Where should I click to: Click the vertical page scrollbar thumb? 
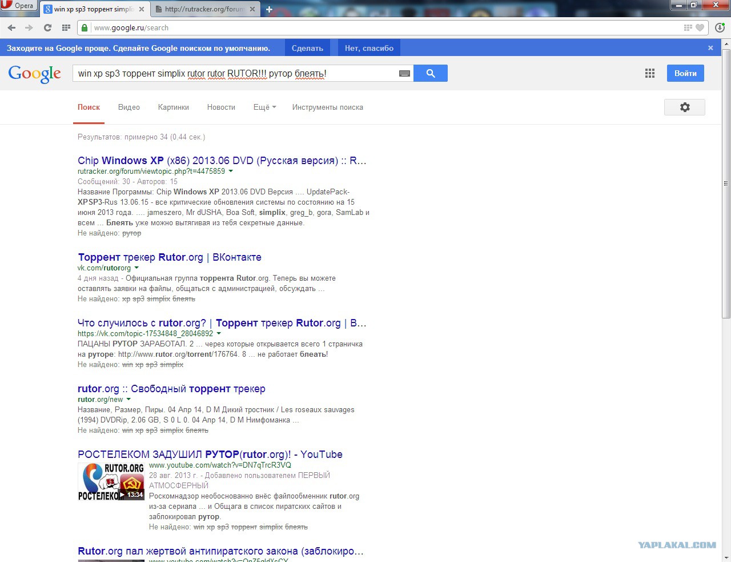click(726, 183)
